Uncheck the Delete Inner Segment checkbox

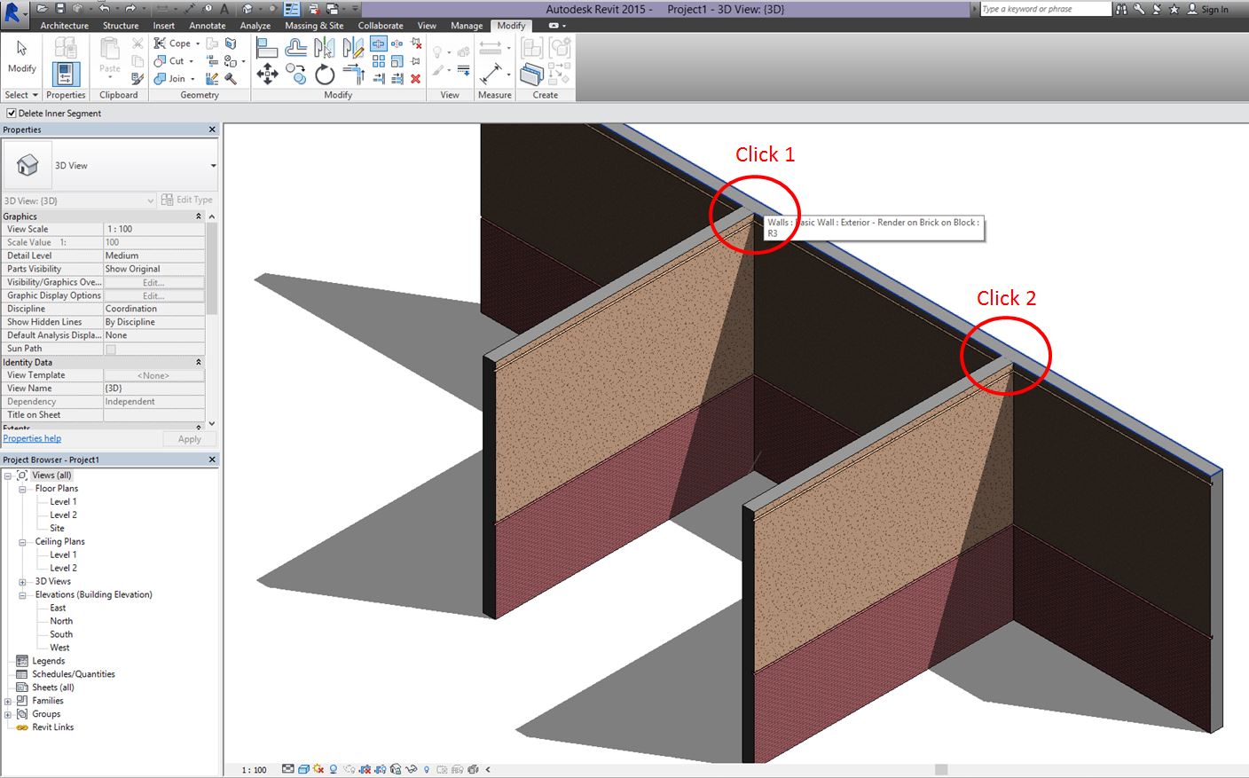click(11, 113)
